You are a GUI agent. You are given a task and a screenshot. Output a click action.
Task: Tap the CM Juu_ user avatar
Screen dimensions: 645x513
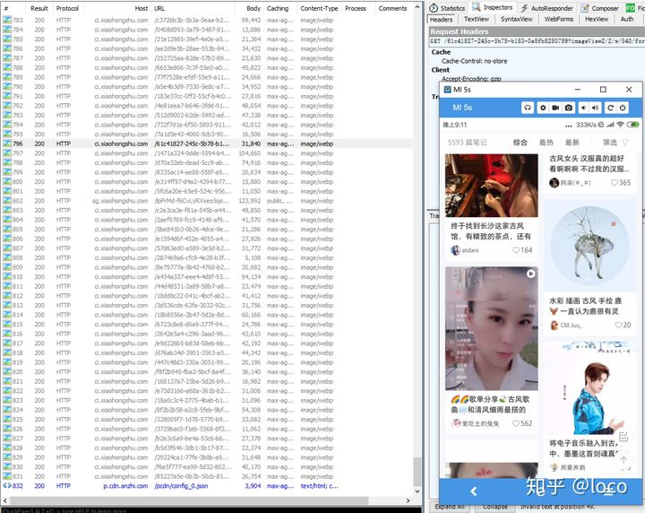point(555,326)
